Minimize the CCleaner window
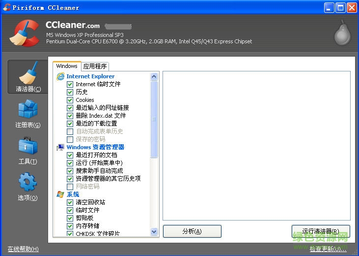 [329, 8]
